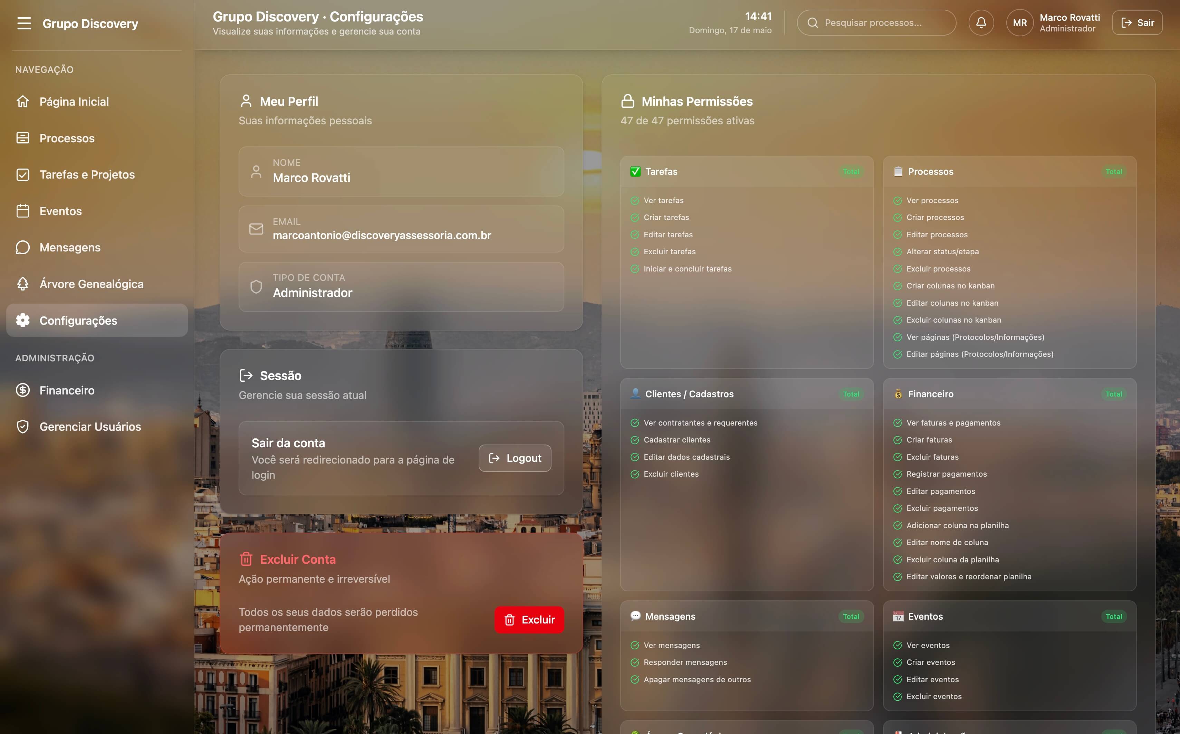Toggle the hamburger sidebar menu
This screenshot has width=1180, height=734.
click(x=24, y=23)
